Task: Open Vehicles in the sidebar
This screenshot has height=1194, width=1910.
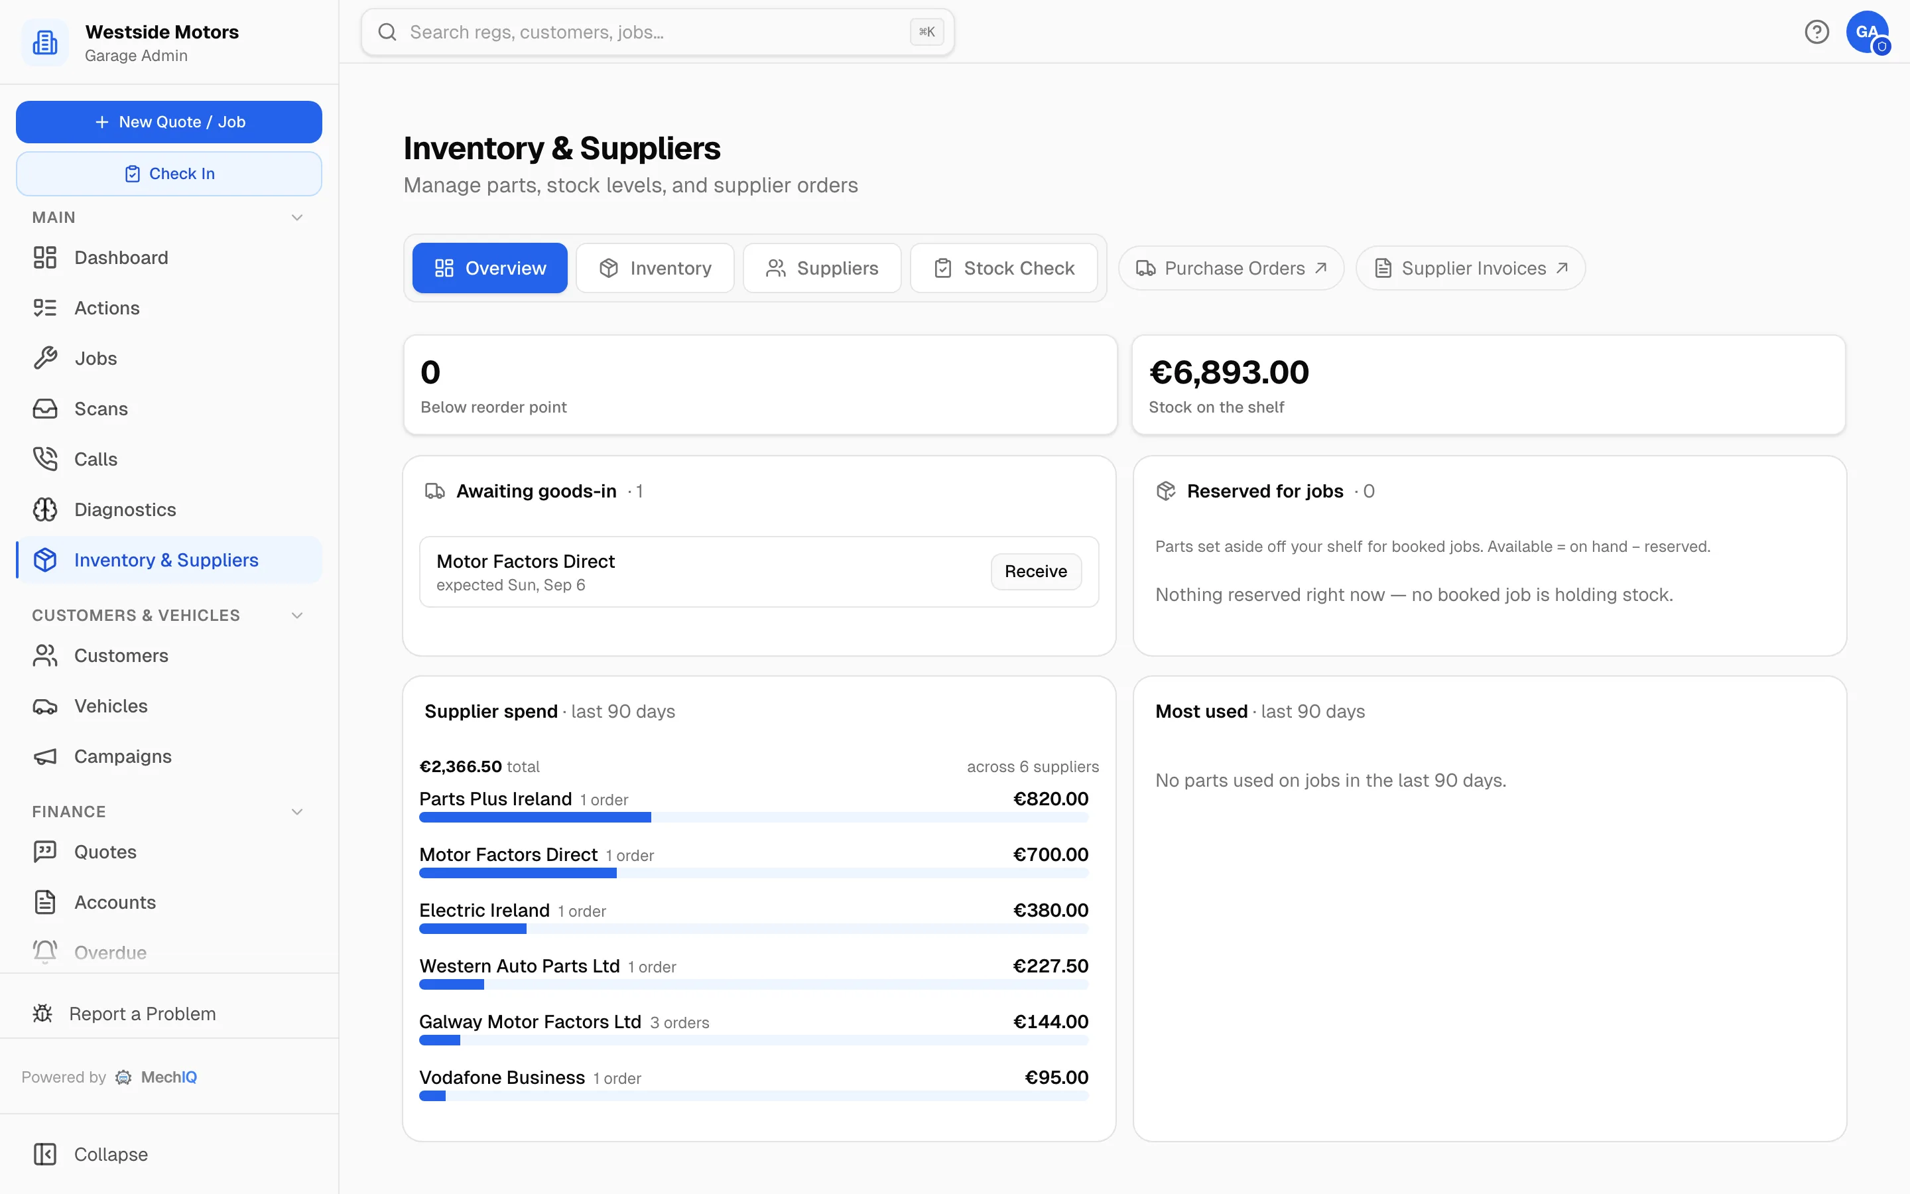Action: 169,706
